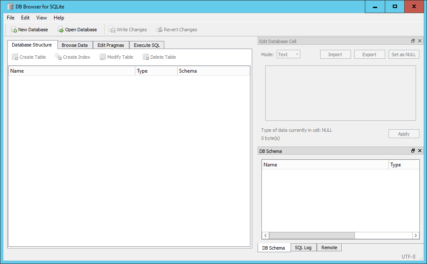Close the Edit Database Cell panel
The height and width of the screenshot is (264, 427).
click(420, 41)
